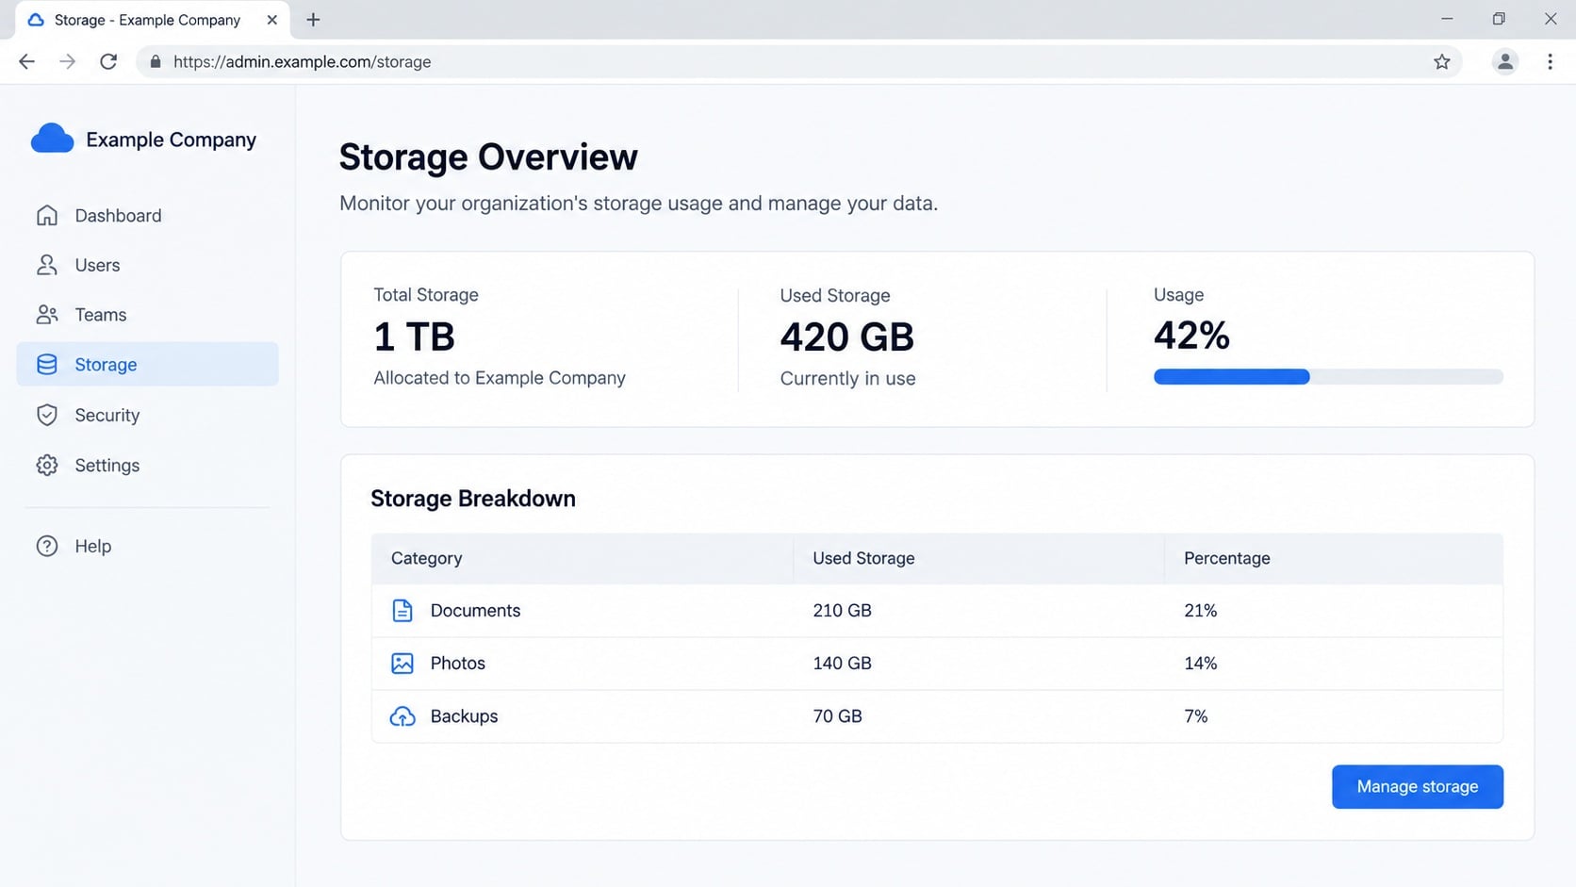The width and height of the screenshot is (1576, 887).
Task: Click the 21% percentage cell
Action: (x=1200, y=611)
